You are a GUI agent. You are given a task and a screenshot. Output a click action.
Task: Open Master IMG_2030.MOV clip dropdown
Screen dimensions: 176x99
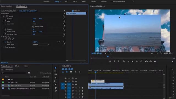click(18, 11)
